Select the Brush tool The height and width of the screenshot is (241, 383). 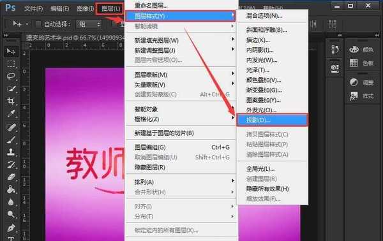tap(11, 140)
